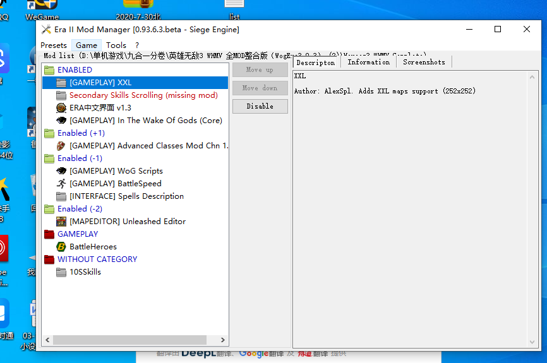
Task: Click the Advanced Classes Mod Chn icon
Action: click(61, 146)
